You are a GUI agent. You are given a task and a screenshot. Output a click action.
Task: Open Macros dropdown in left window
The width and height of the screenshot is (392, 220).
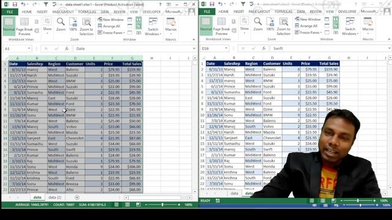pos(171,26)
